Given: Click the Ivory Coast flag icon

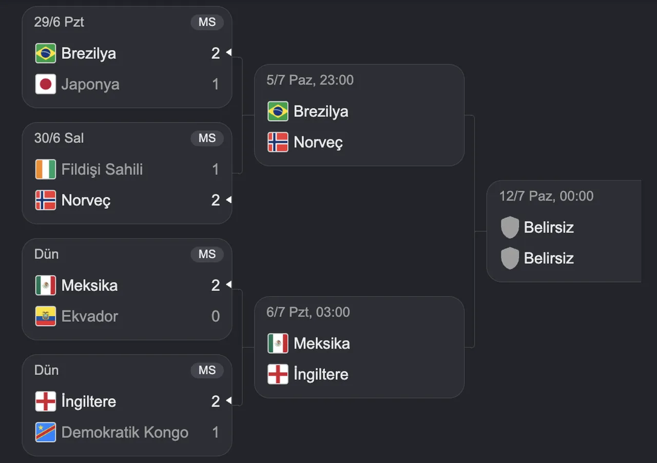Looking at the screenshot, I should pos(46,169).
